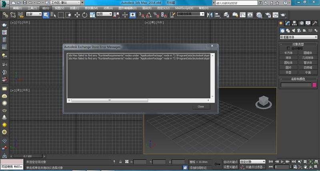Viewport: 320px width, 171px height.
Task: Open the named selection sets dropdown
Action: 190,14
